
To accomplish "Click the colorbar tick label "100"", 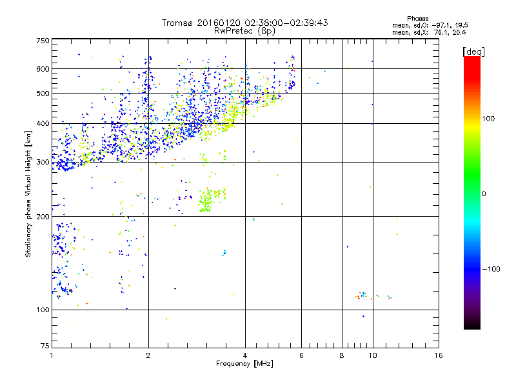I will click(488, 119).
